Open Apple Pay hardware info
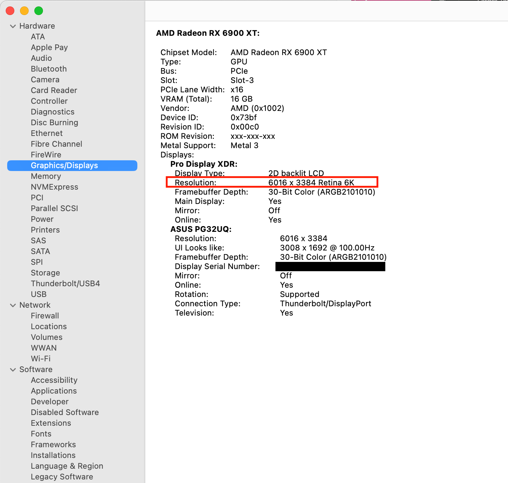This screenshot has width=508, height=483. 49,48
